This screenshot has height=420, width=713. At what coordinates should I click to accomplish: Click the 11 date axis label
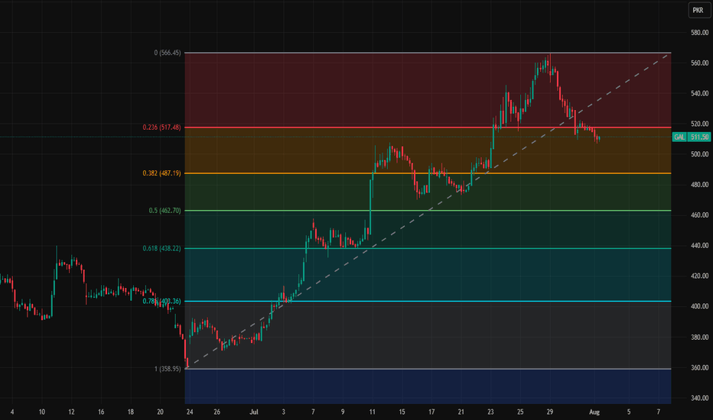tap(372, 412)
